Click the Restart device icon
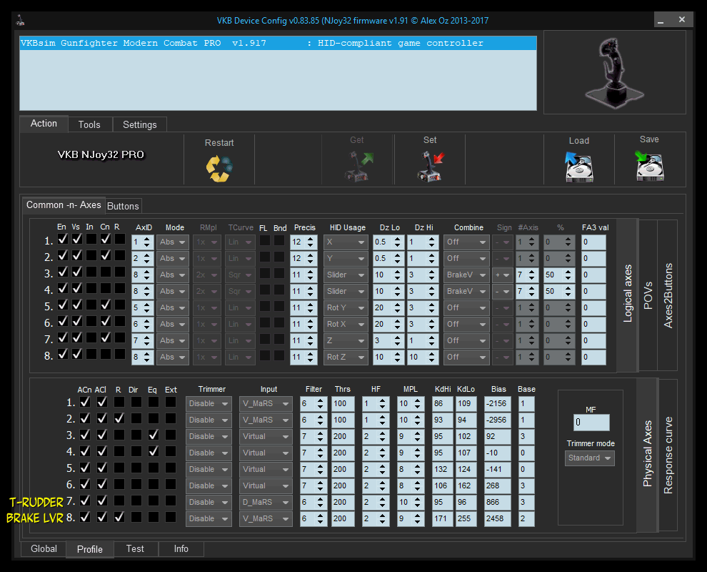The width and height of the screenshot is (707, 572). coord(219,169)
